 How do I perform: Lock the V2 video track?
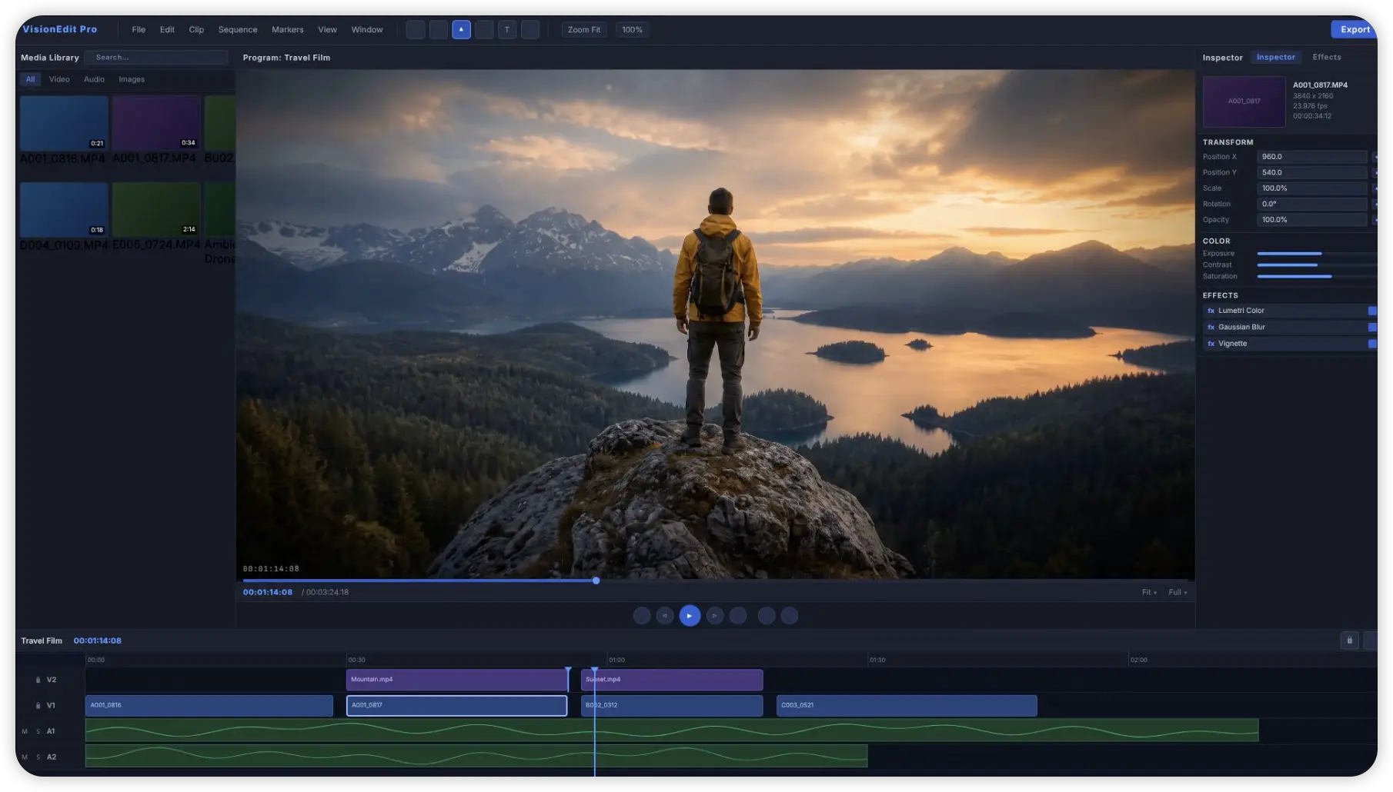[38, 680]
